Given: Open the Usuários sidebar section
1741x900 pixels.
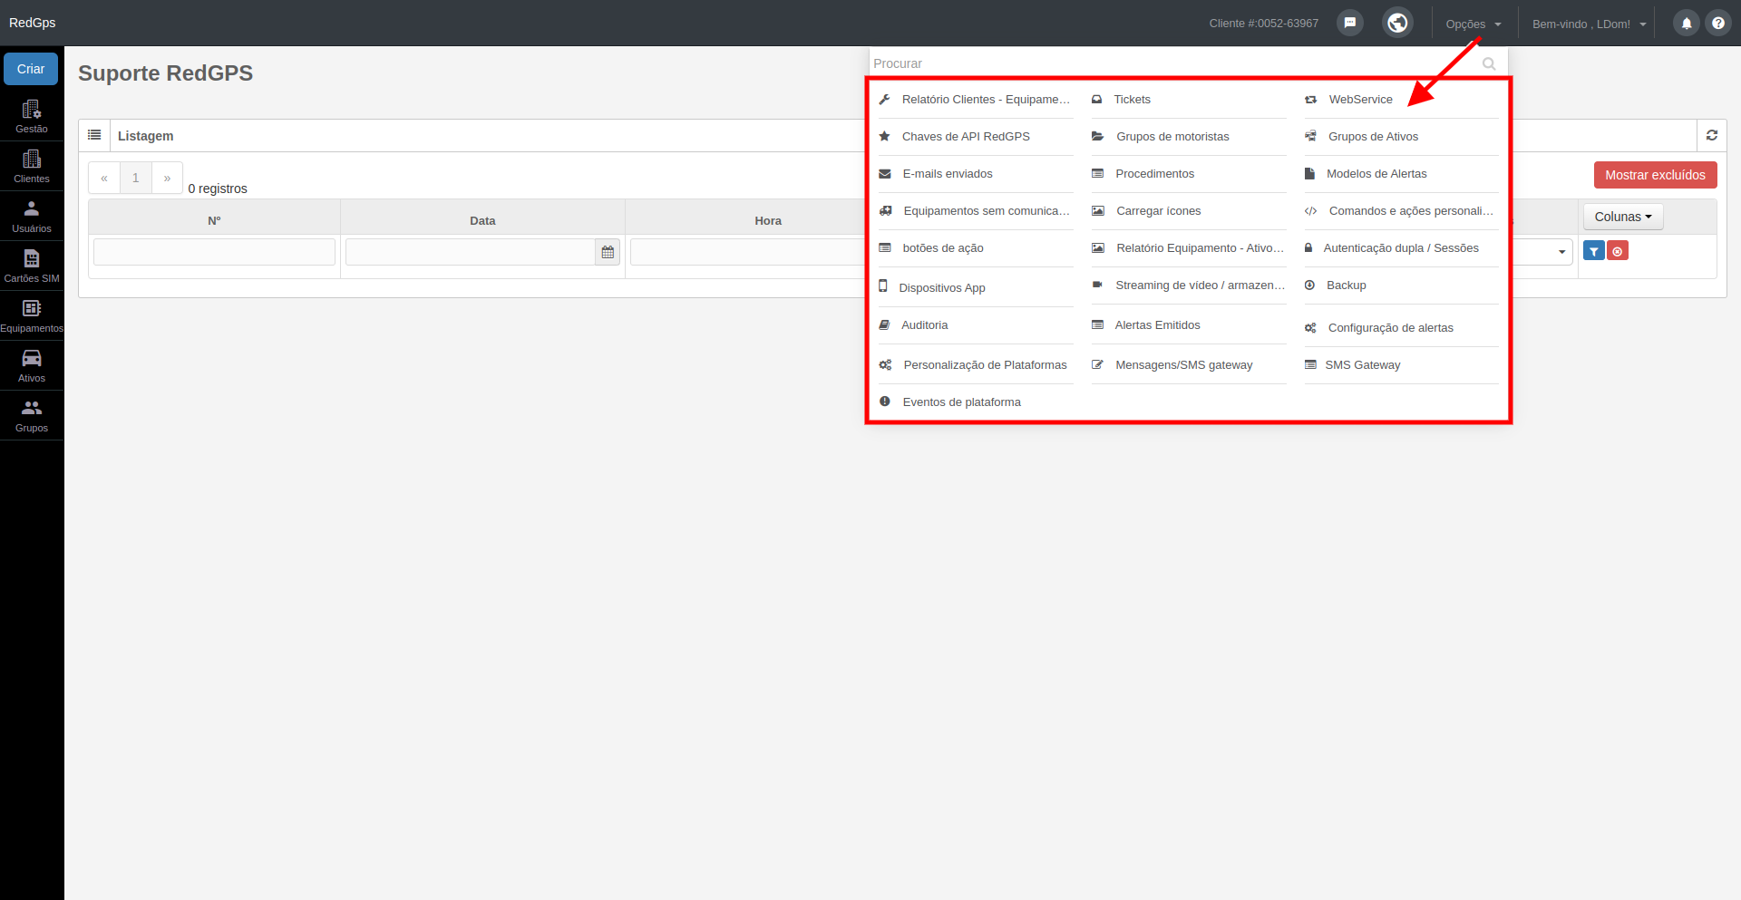Looking at the screenshot, I should (32, 216).
